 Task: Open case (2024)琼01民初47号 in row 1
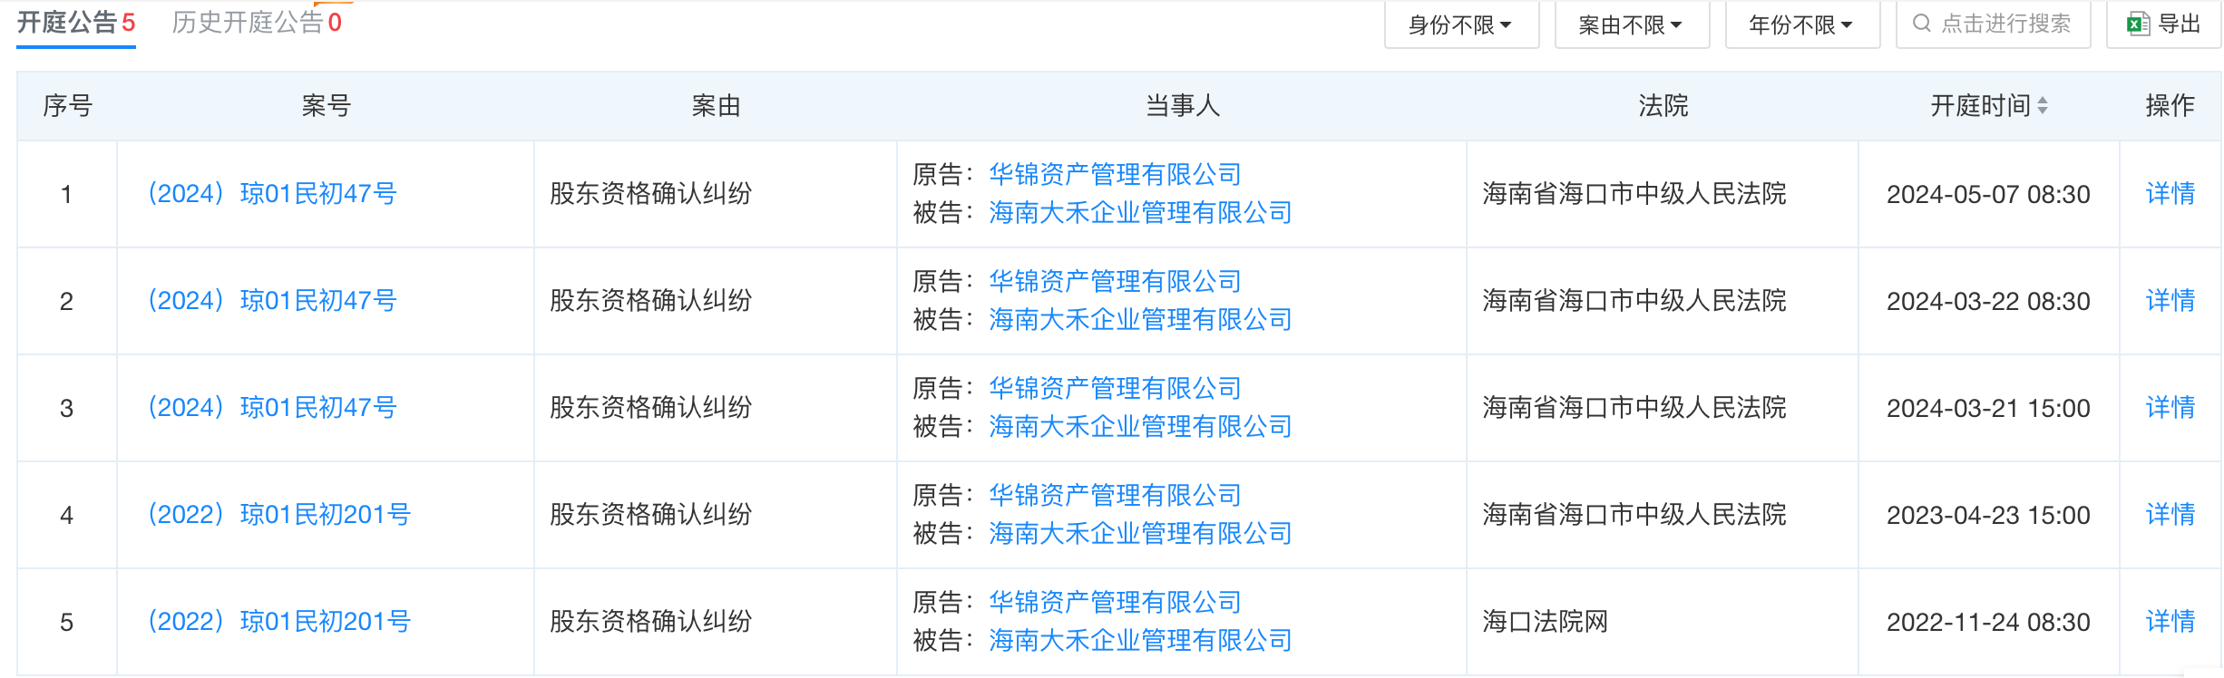coord(272,194)
